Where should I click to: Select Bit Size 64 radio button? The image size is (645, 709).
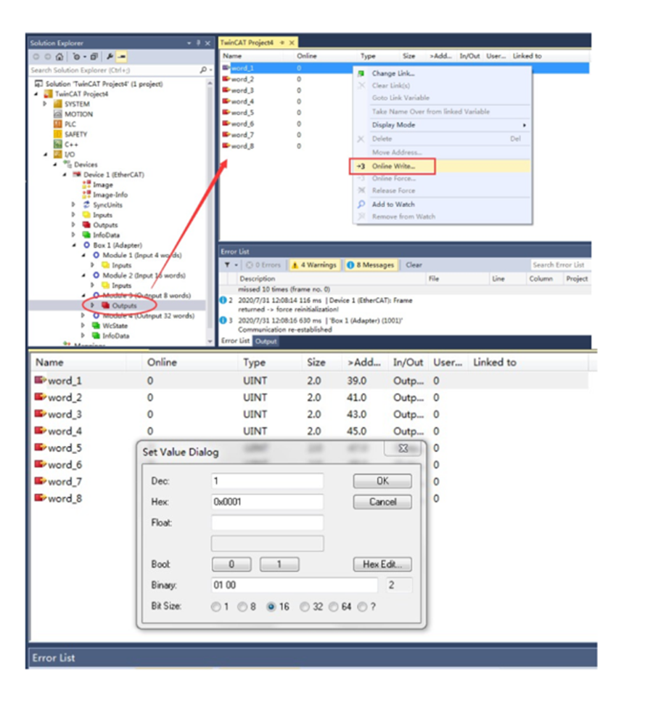334,607
